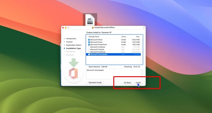
Task: Select the Microsoft OneNote row label
Action: point(98,47)
